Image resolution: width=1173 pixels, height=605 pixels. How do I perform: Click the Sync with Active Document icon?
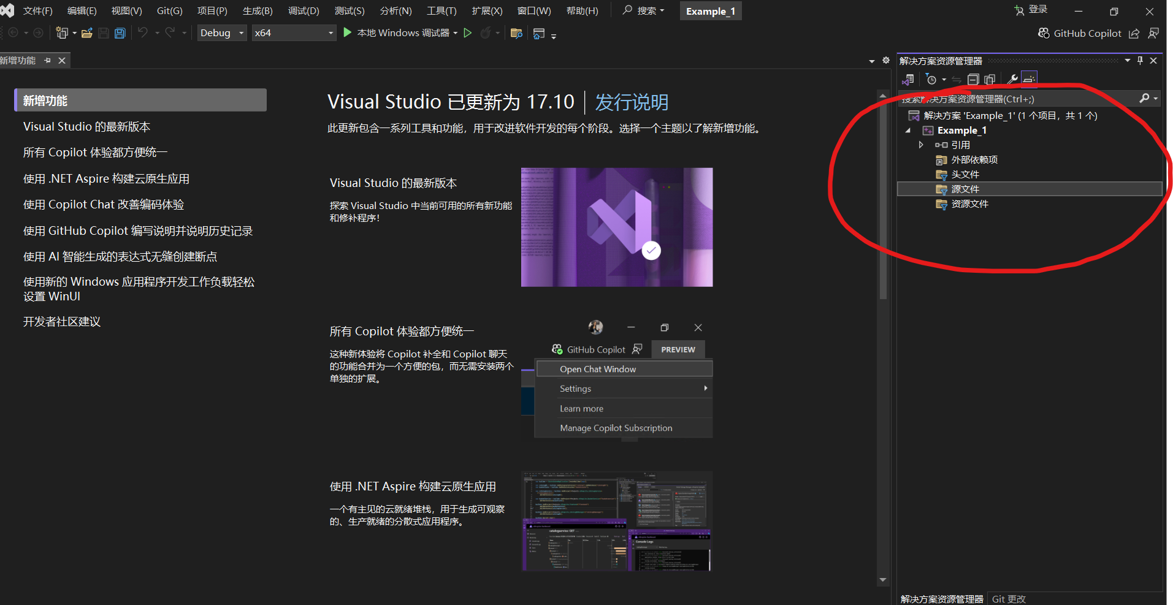pyautogui.click(x=957, y=79)
